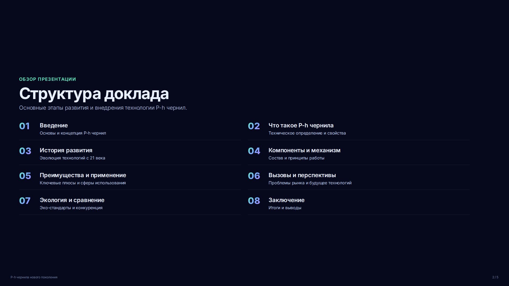Click 'Итоги и выводы' description
This screenshot has width=509, height=286.
[285, 208]
